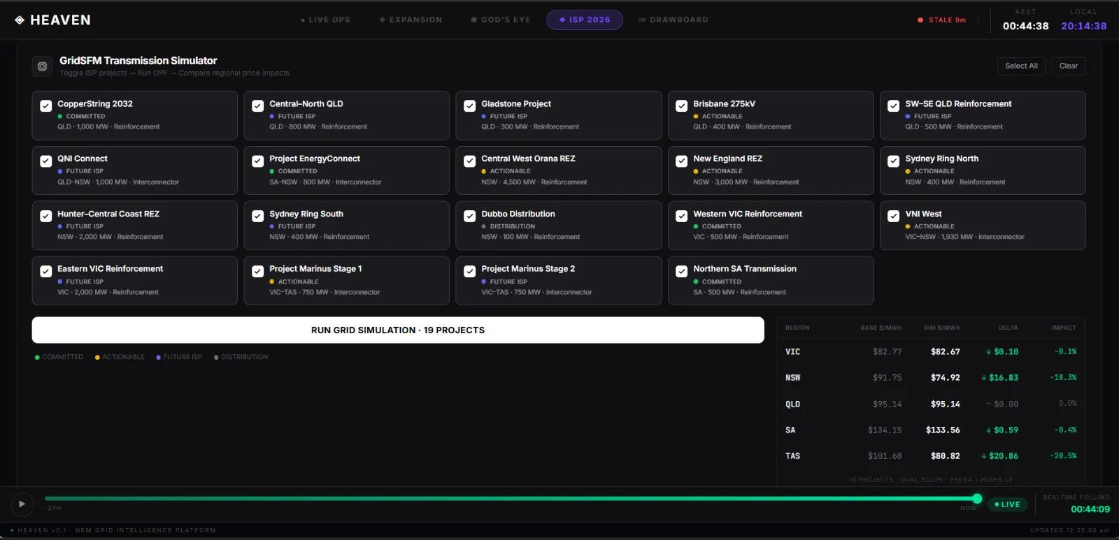1119x540 pixels.
Task: Switch to GOD'S EYE tab
Action: tap(501, 20)
